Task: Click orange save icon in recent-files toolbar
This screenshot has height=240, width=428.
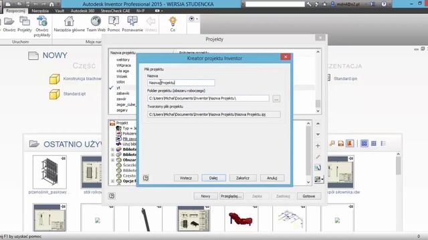Action: 340,143
